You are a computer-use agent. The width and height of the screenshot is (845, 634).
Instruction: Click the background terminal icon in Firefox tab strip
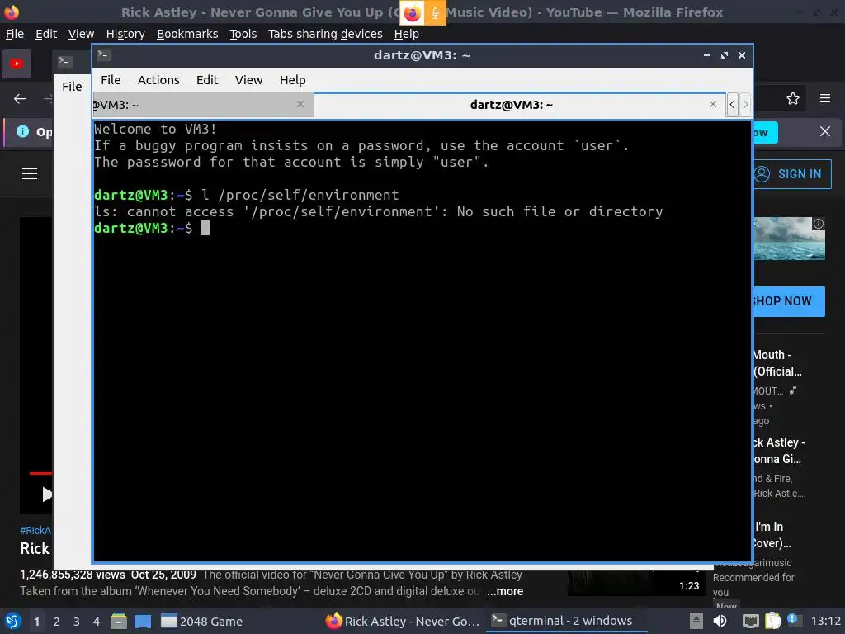[65, 61]
